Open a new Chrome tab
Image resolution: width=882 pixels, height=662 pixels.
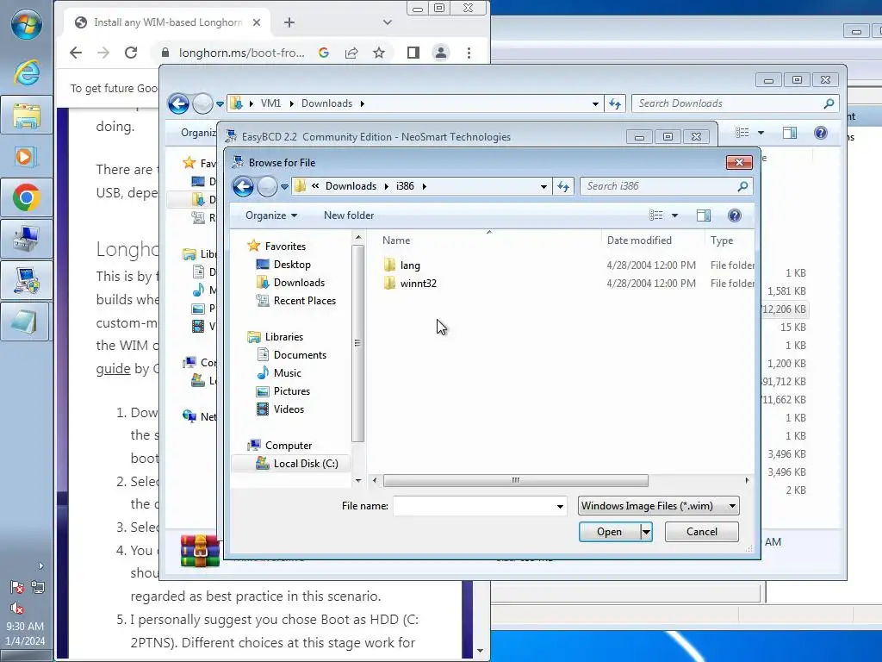pyautogui.click(x=289, y=22)
